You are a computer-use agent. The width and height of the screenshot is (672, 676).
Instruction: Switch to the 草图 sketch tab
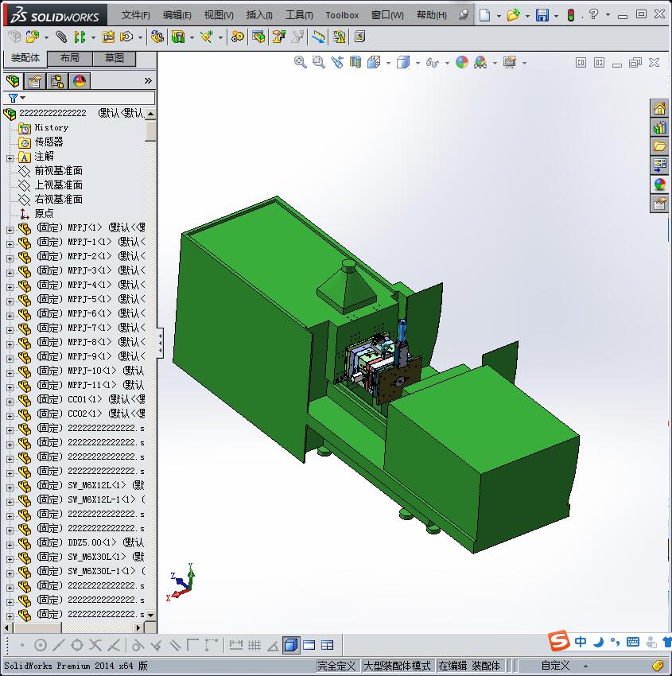[115, 58]
